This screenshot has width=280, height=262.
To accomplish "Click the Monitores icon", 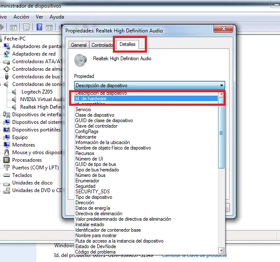I will pos(7,144).
